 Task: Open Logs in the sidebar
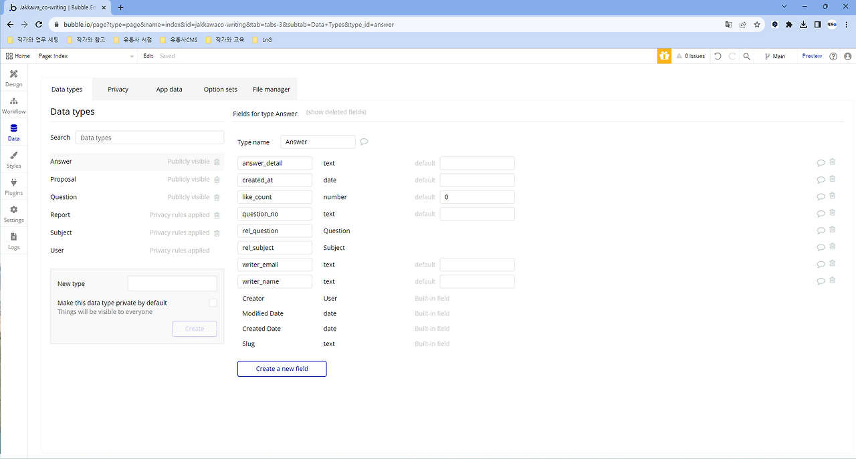13,241
